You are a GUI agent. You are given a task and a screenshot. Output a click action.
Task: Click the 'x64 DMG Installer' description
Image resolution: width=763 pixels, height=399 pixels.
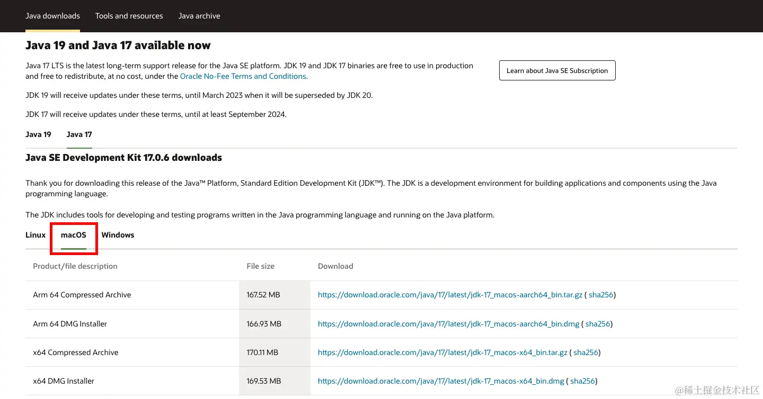click(64, 381)
